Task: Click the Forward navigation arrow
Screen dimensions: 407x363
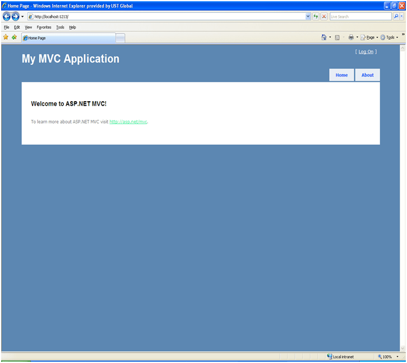Action: tap(16, 17)
